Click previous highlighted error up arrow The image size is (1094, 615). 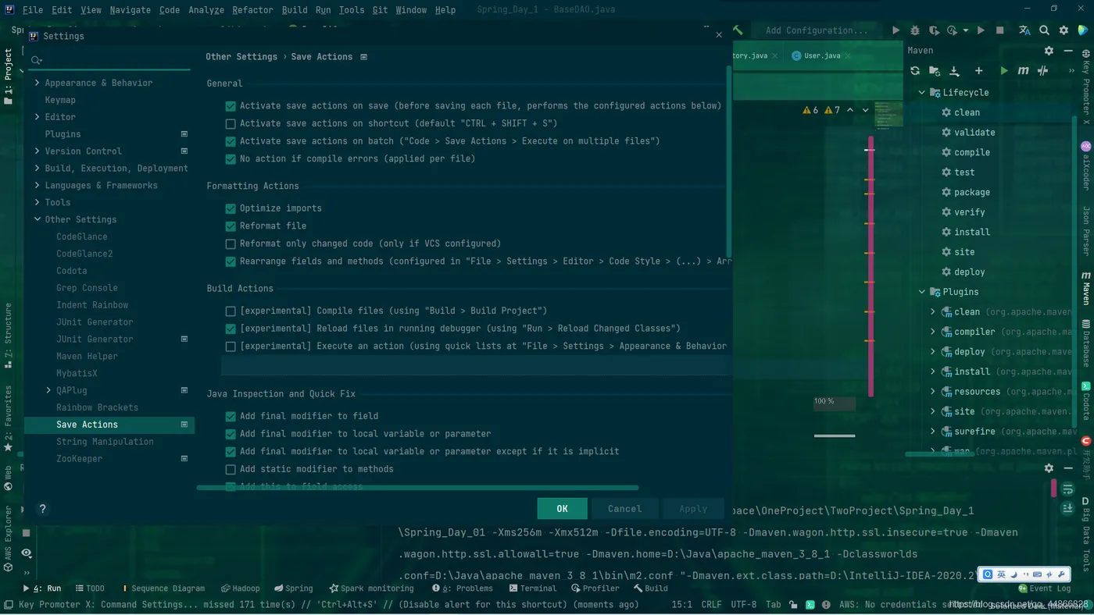click(850, 110)
